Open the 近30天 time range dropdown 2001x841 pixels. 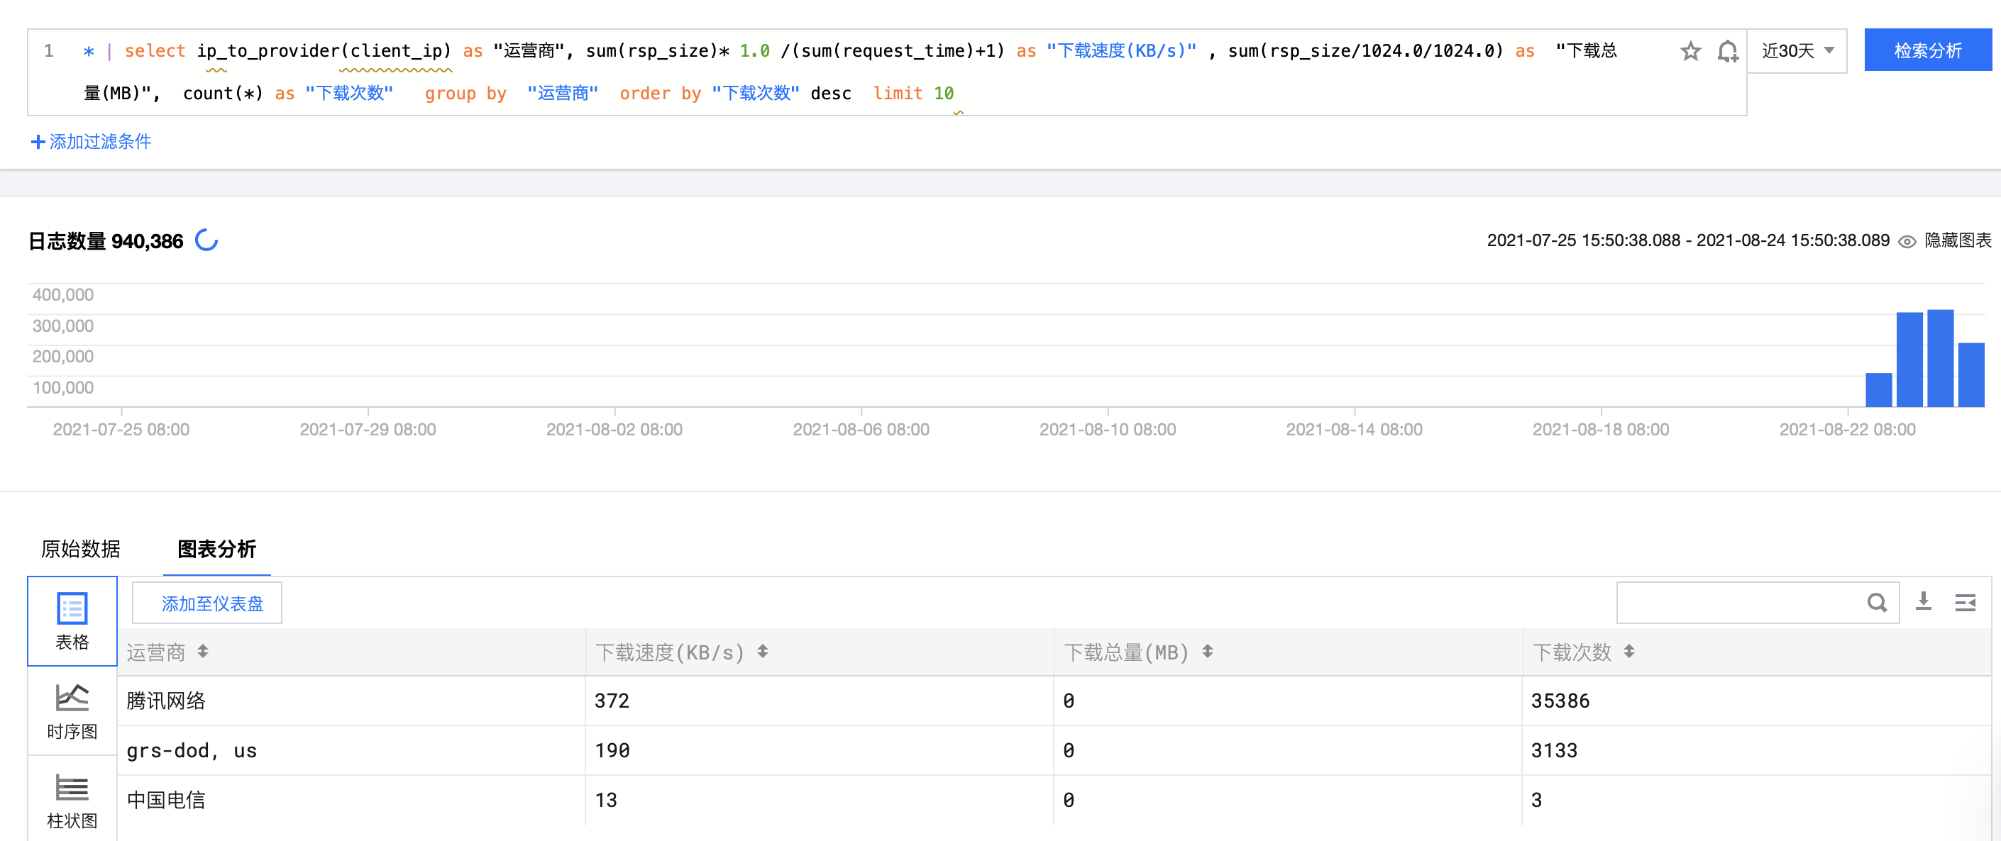[1797, 51]
